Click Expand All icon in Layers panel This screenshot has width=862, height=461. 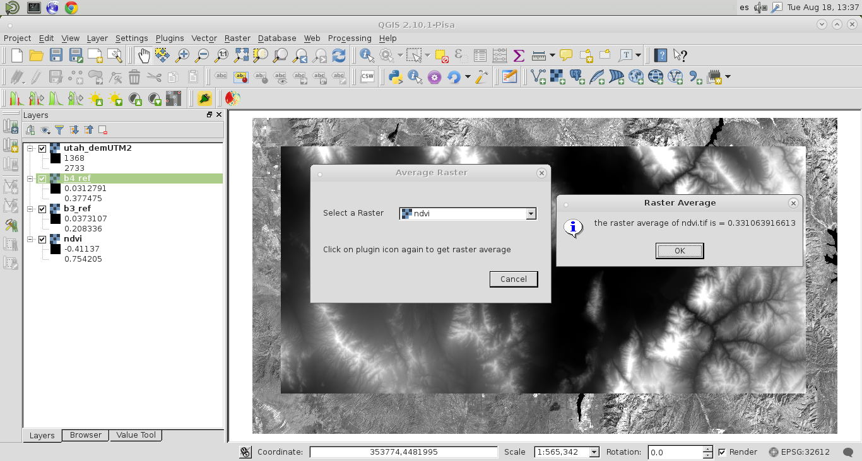point(74,130)
